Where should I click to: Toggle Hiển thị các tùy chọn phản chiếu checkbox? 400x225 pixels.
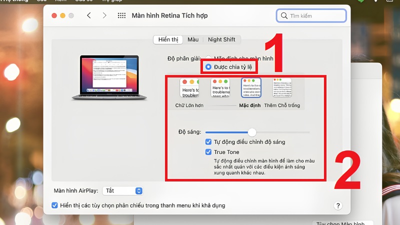(x=54, y=205)
